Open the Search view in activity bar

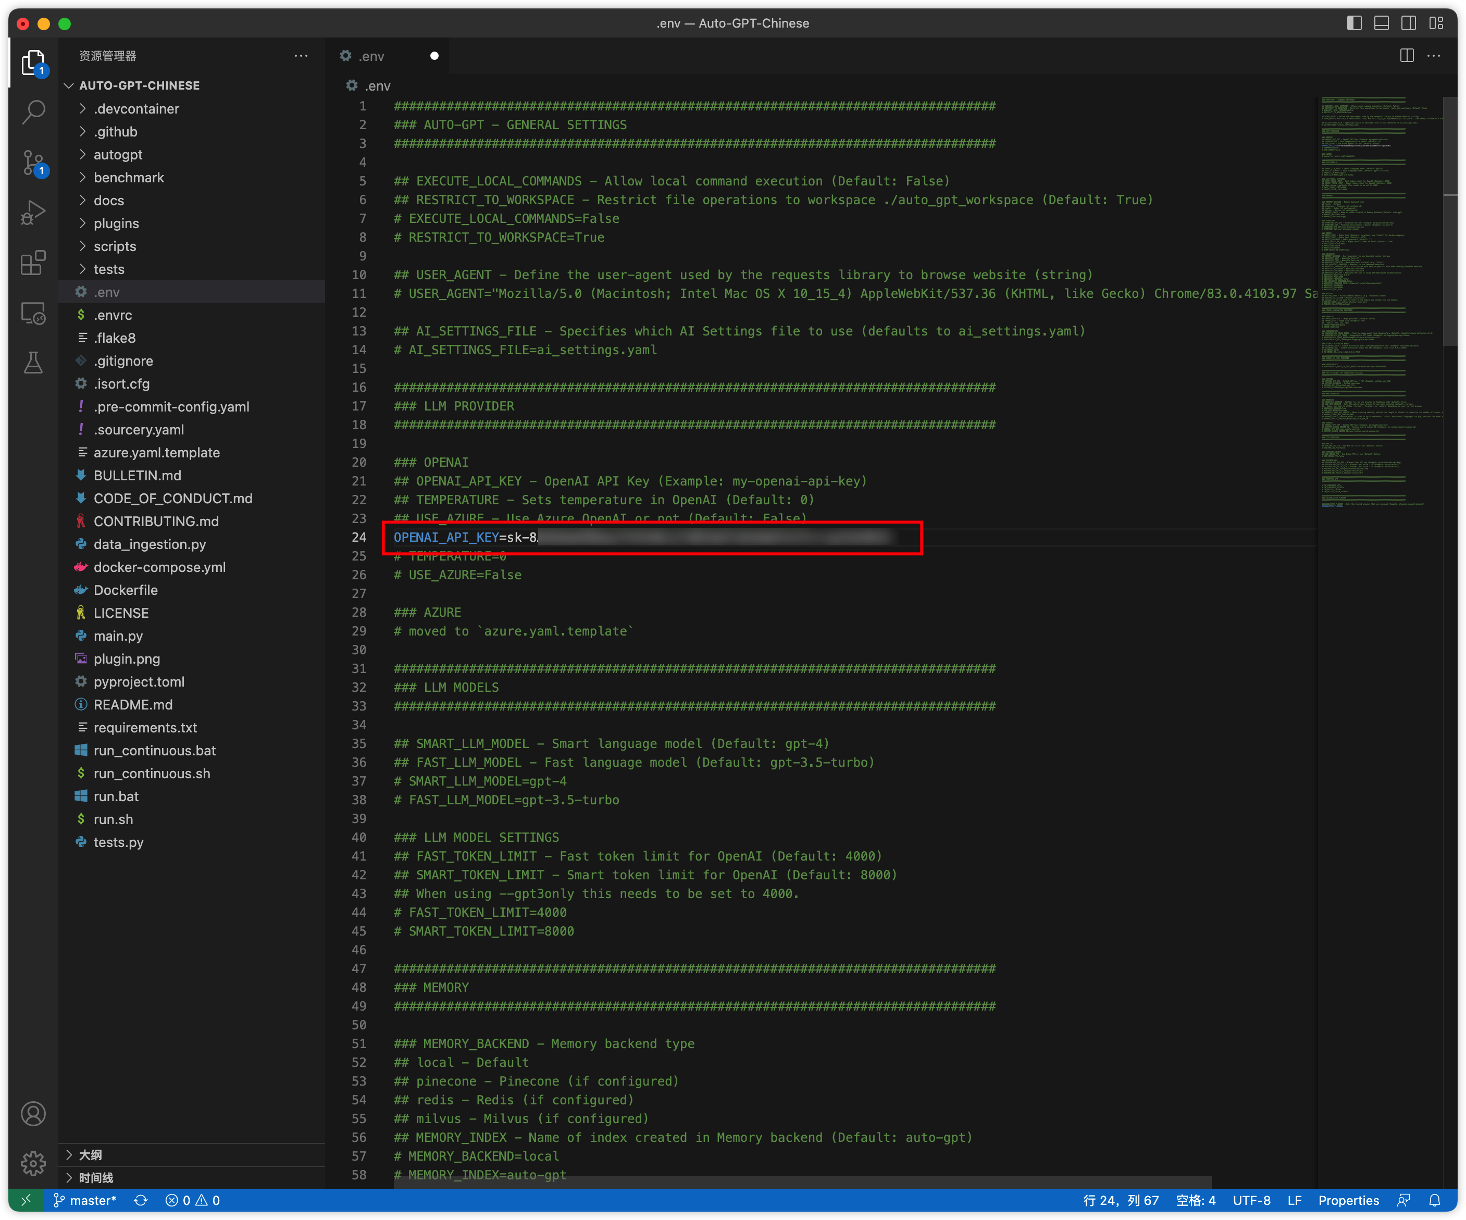click(x=33, y=111)
